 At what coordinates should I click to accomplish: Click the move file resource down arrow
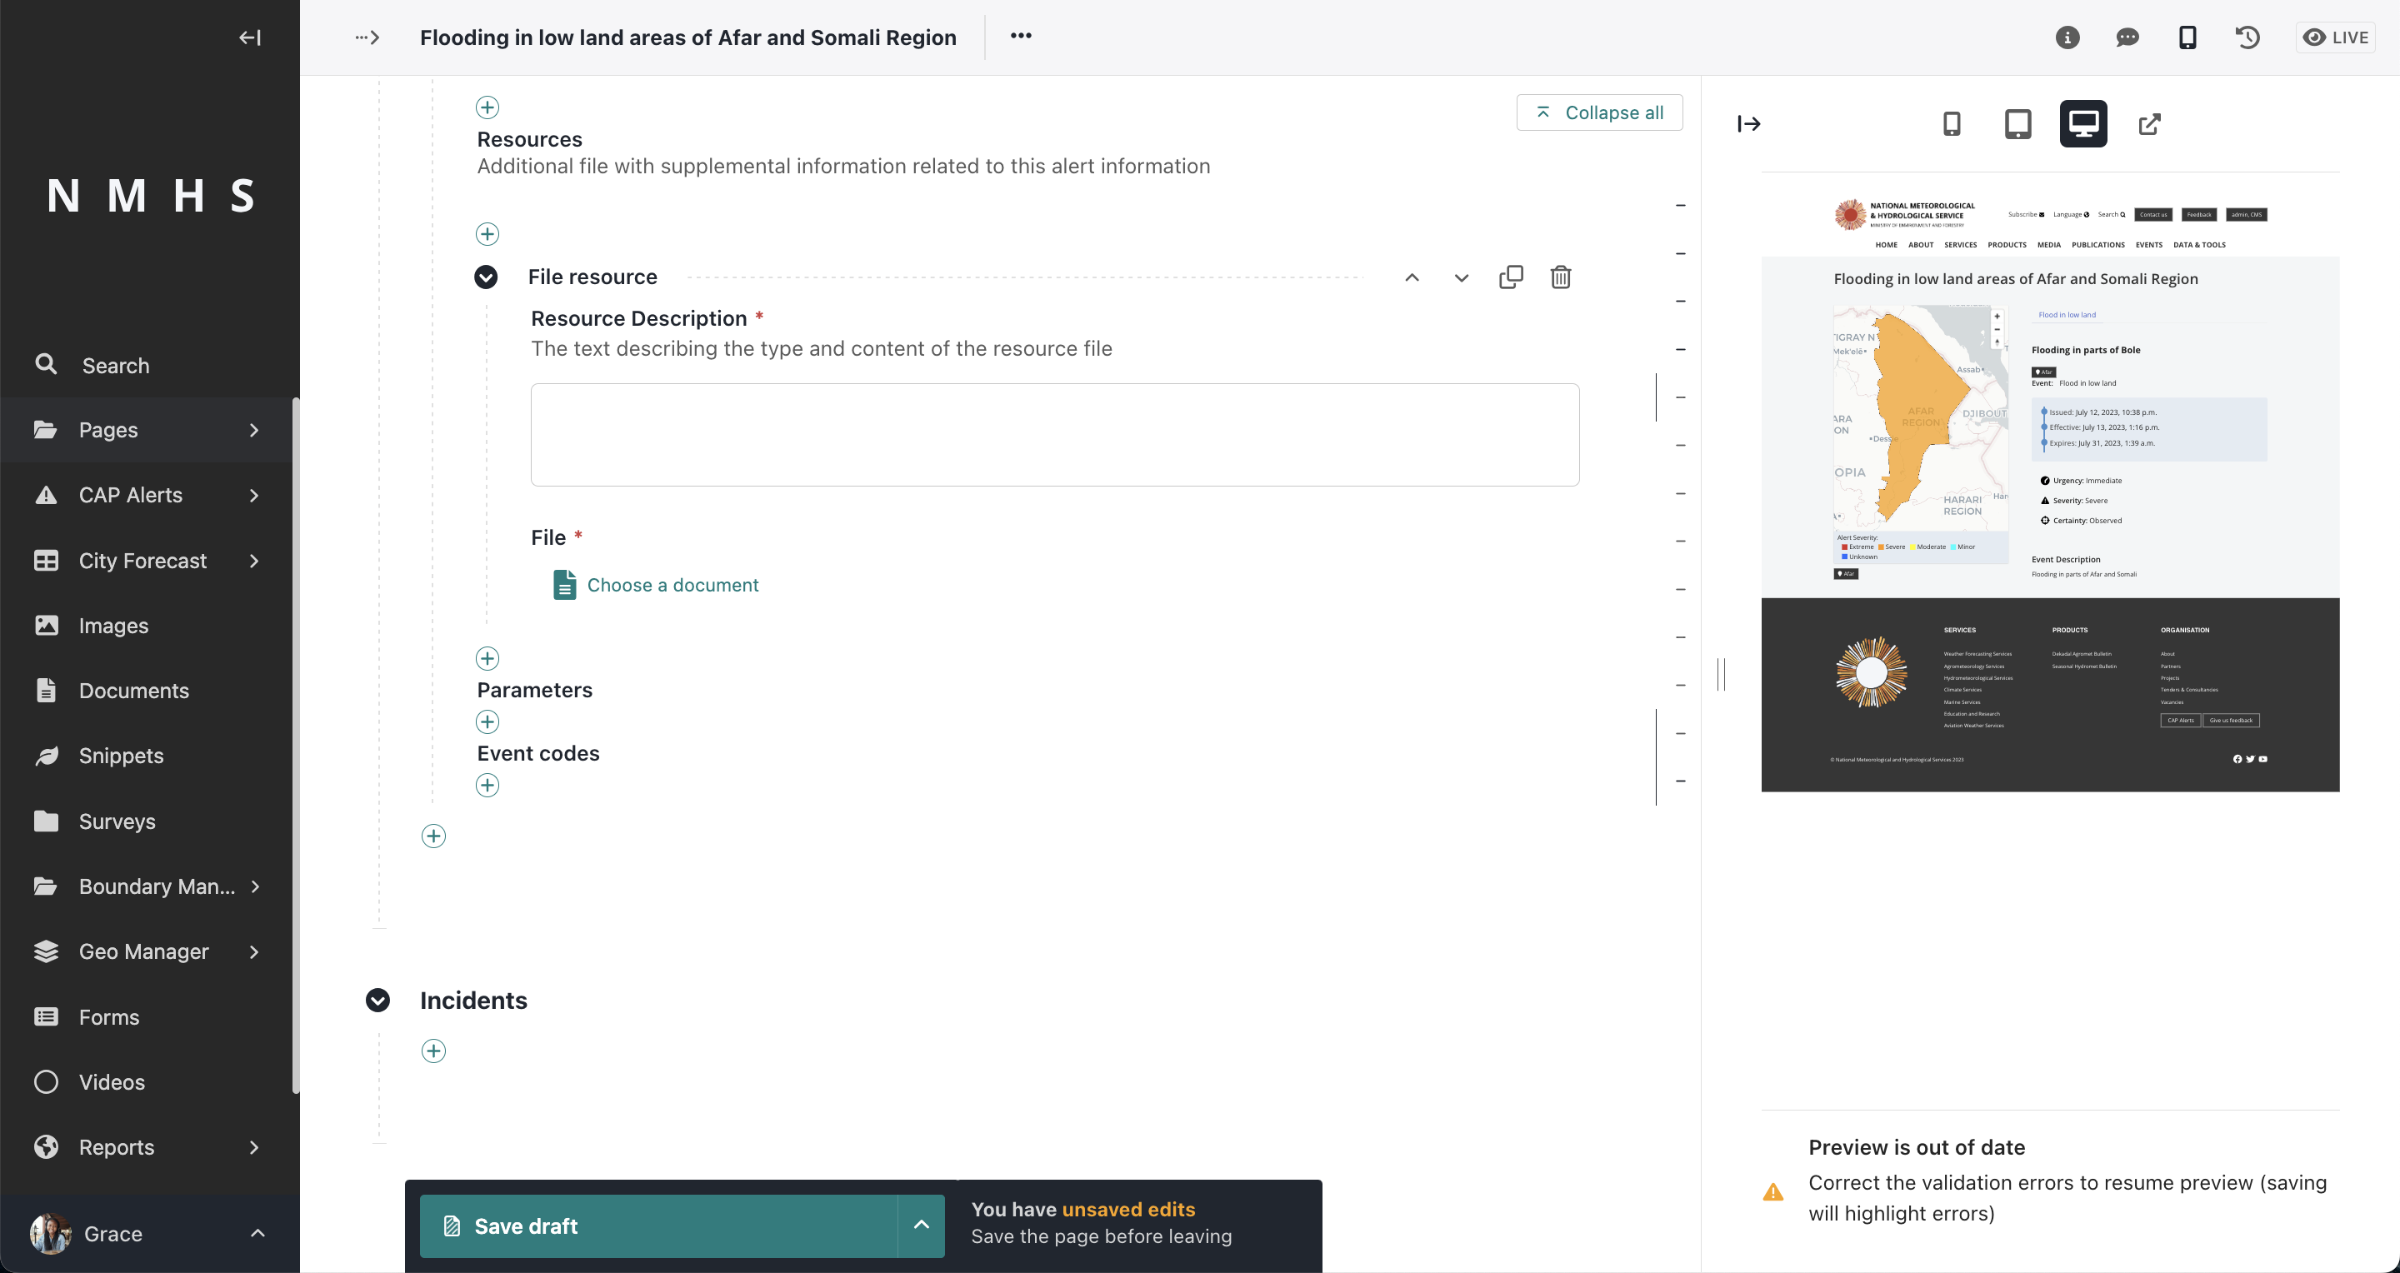[x=1460, y=277]
